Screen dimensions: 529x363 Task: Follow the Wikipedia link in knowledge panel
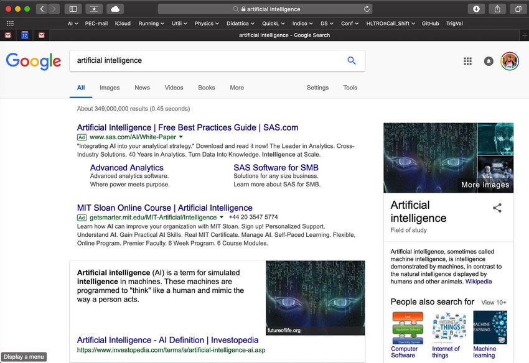point(479,282)
